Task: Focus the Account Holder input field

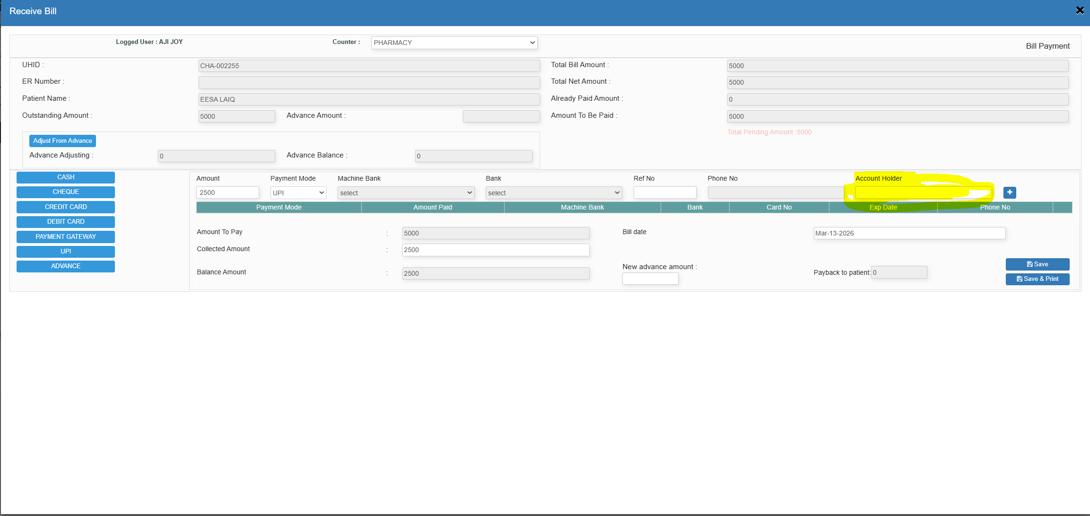Action: pyautogui.click(x=922, y=192)
